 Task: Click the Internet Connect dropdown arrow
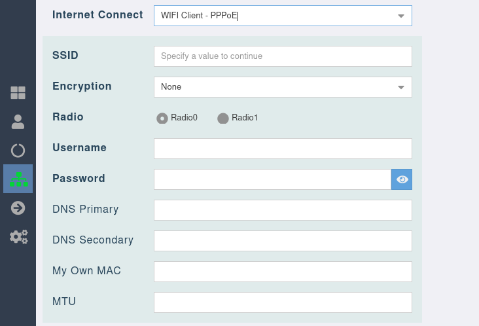(401, 16)
